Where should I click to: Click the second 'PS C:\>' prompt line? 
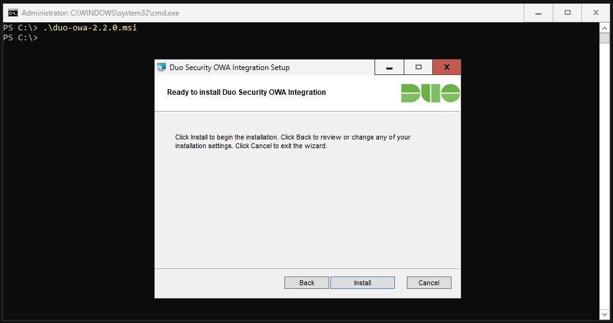pyautogui.click(x=20, y=38)
